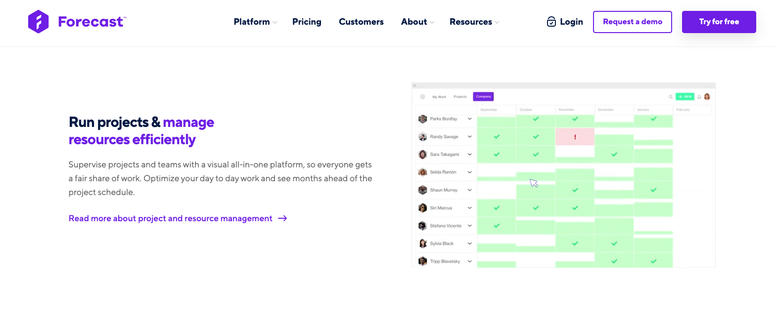Expand the Resources navigation dropdown
The image size is (776, 319).
(x=474, y=22)
